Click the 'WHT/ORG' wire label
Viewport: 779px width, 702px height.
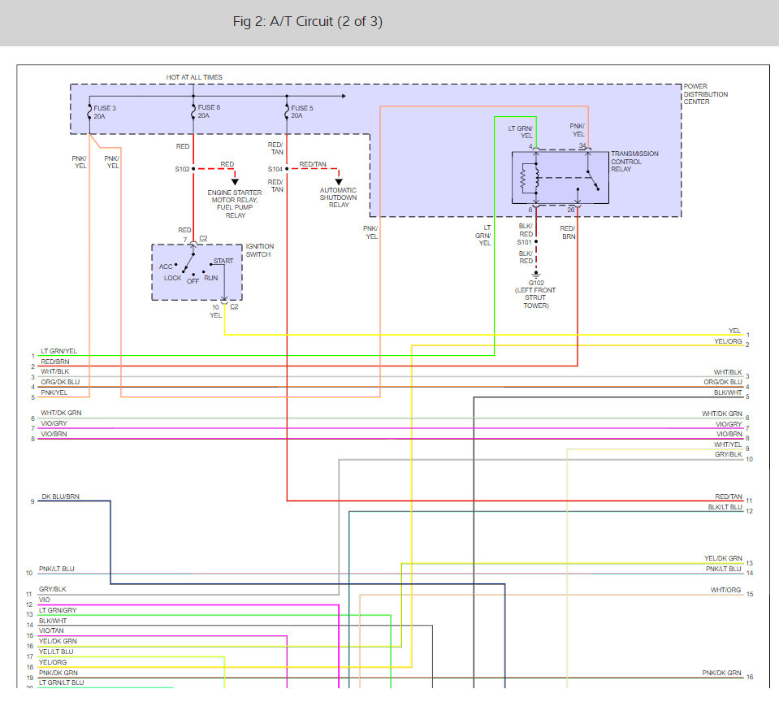pos(725,590)
